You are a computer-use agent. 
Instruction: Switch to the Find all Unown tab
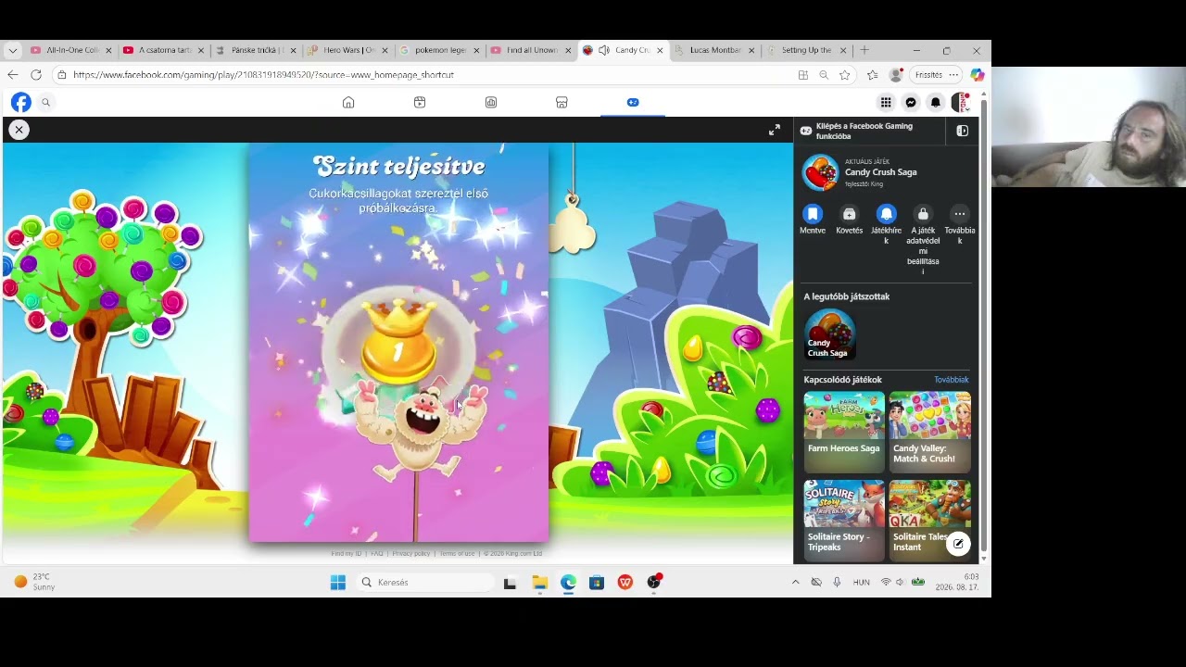point(531,50)
